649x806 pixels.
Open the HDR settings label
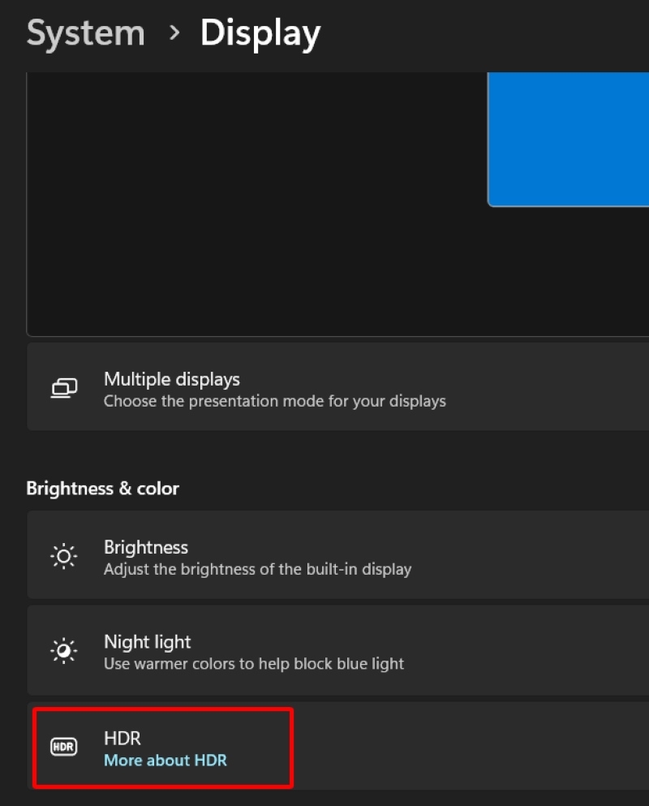[x=122, y=738]
